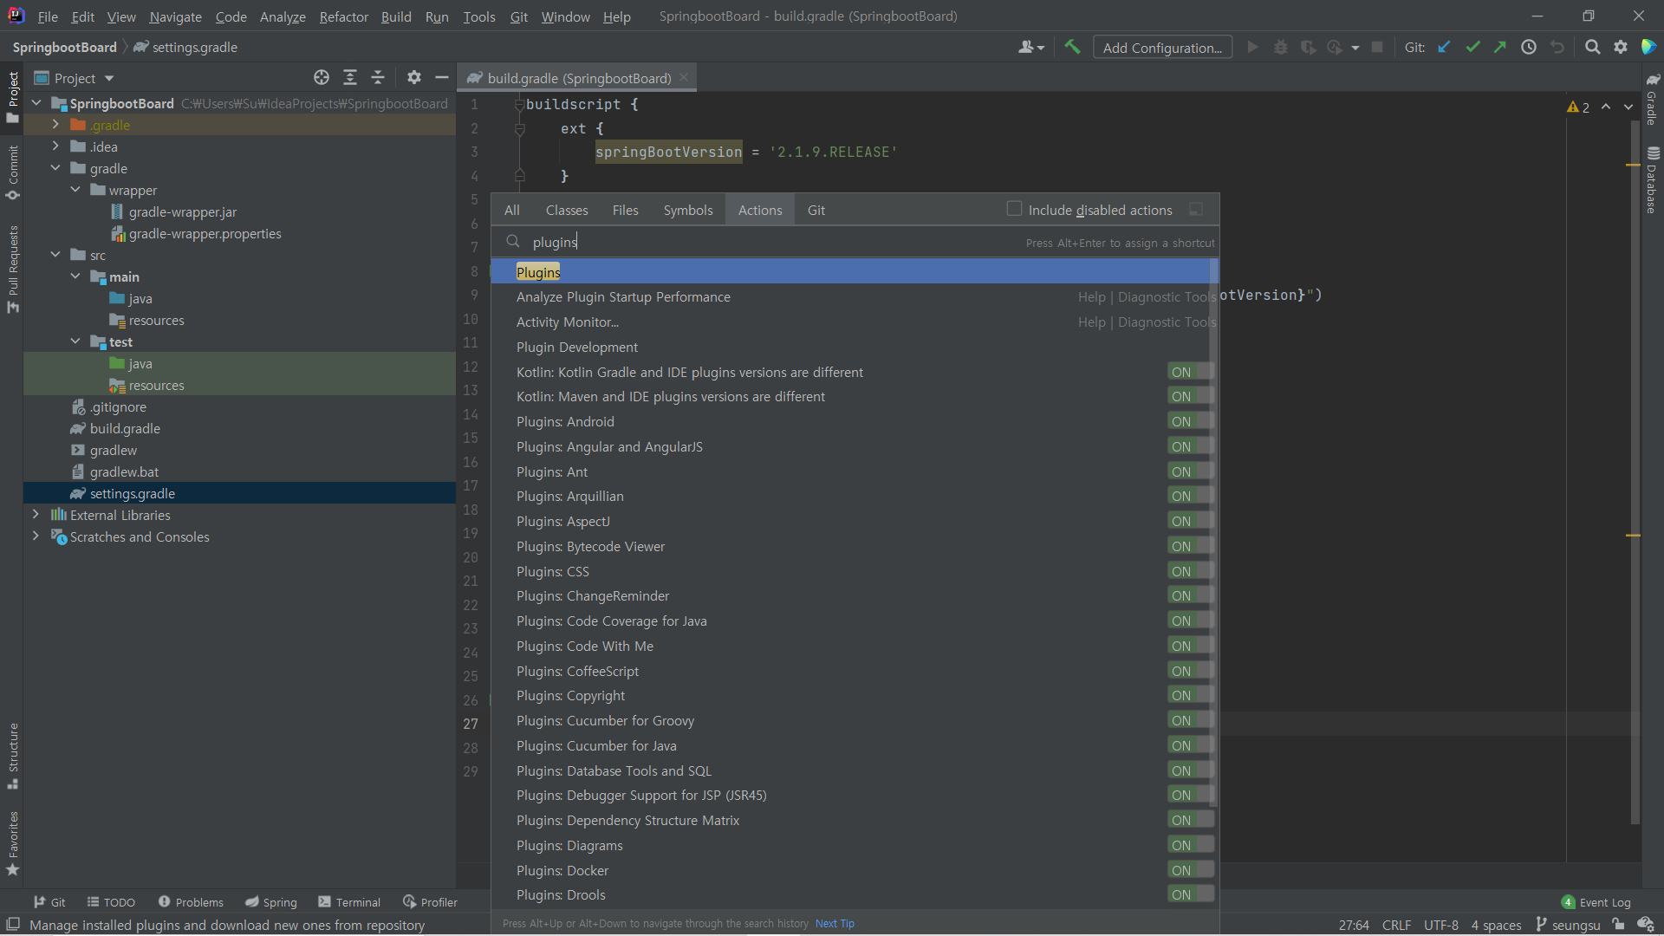Open Project panel gear options

(x=414, y=78)
